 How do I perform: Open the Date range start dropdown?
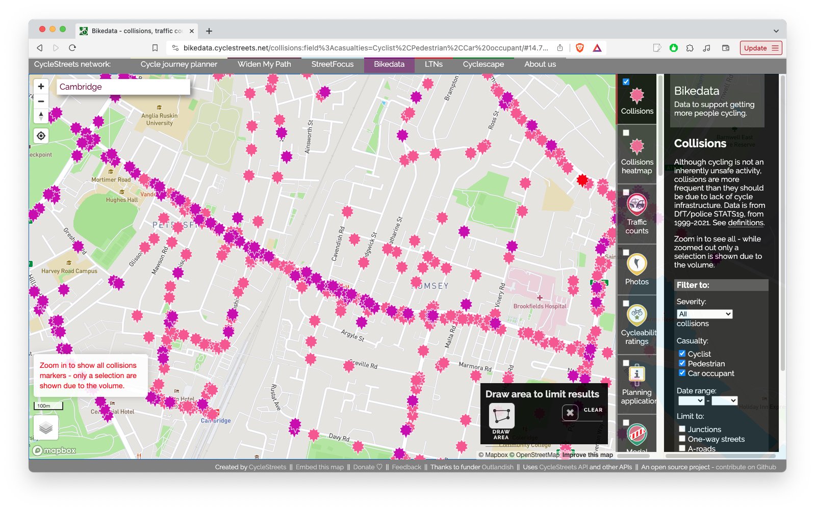point(691,400)
